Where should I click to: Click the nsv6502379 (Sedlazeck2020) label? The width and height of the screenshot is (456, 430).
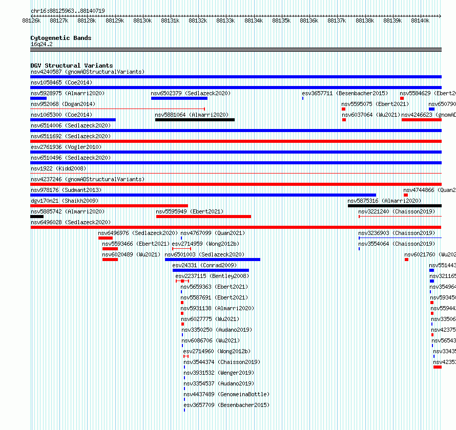coord(191,93)
